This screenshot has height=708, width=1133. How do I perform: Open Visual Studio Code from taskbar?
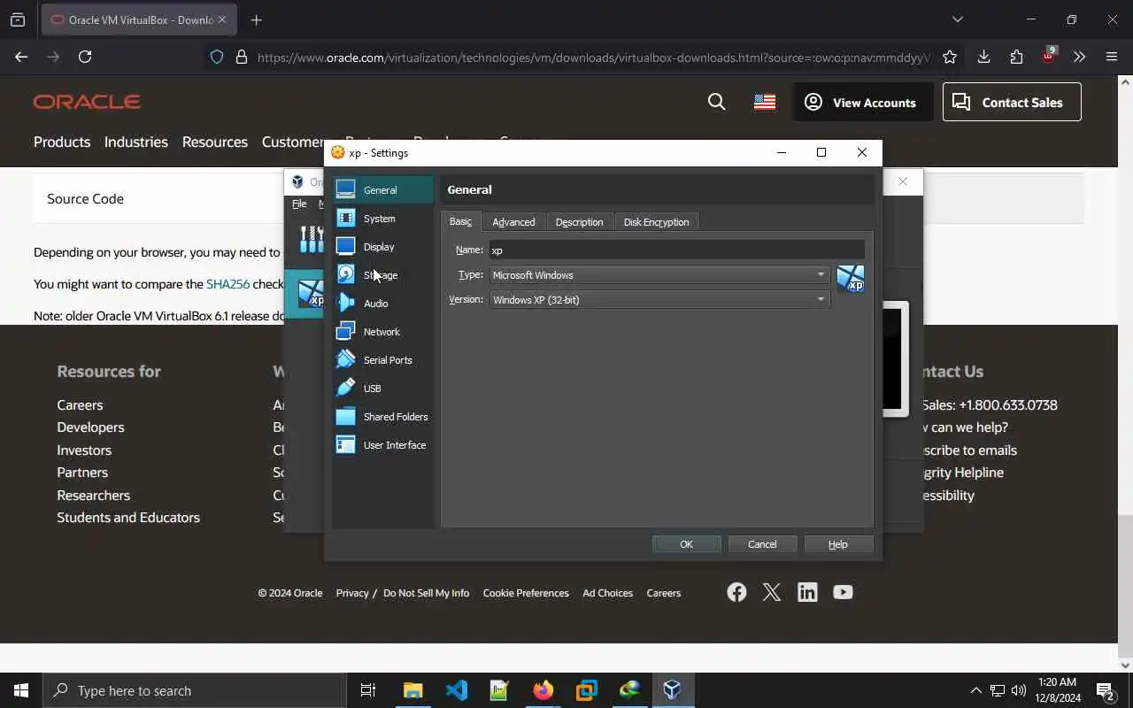click(457, 690)
